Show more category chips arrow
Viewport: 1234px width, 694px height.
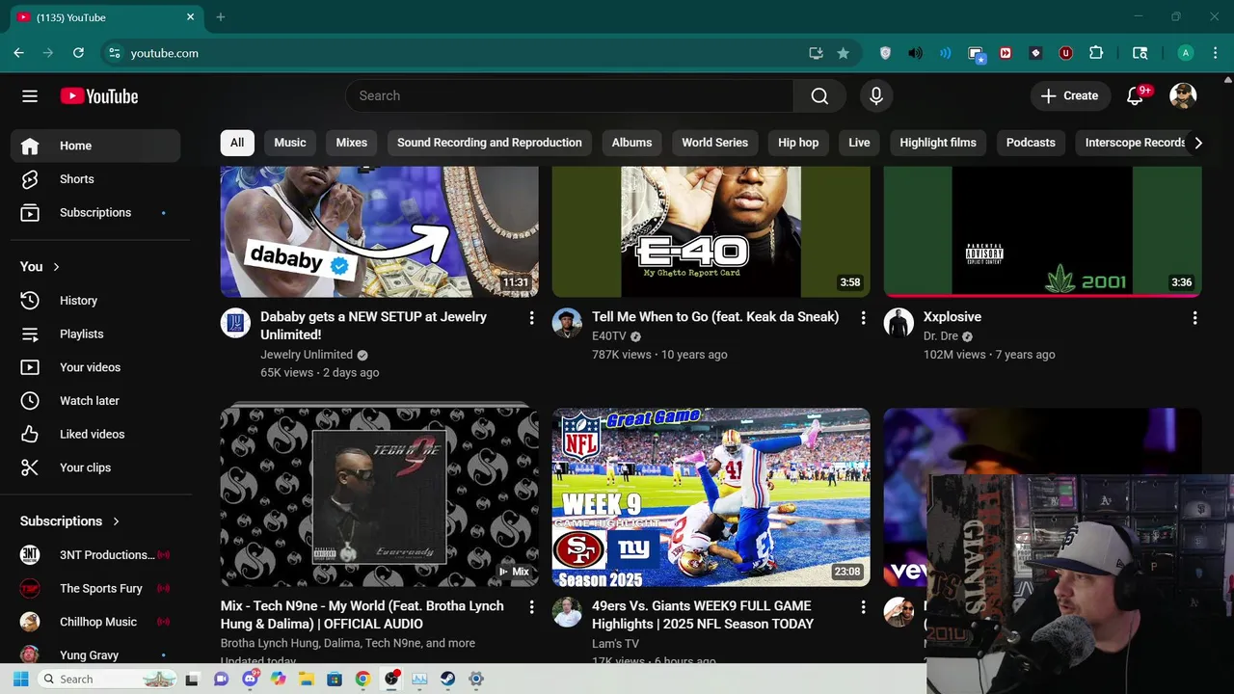(1197, 143)
